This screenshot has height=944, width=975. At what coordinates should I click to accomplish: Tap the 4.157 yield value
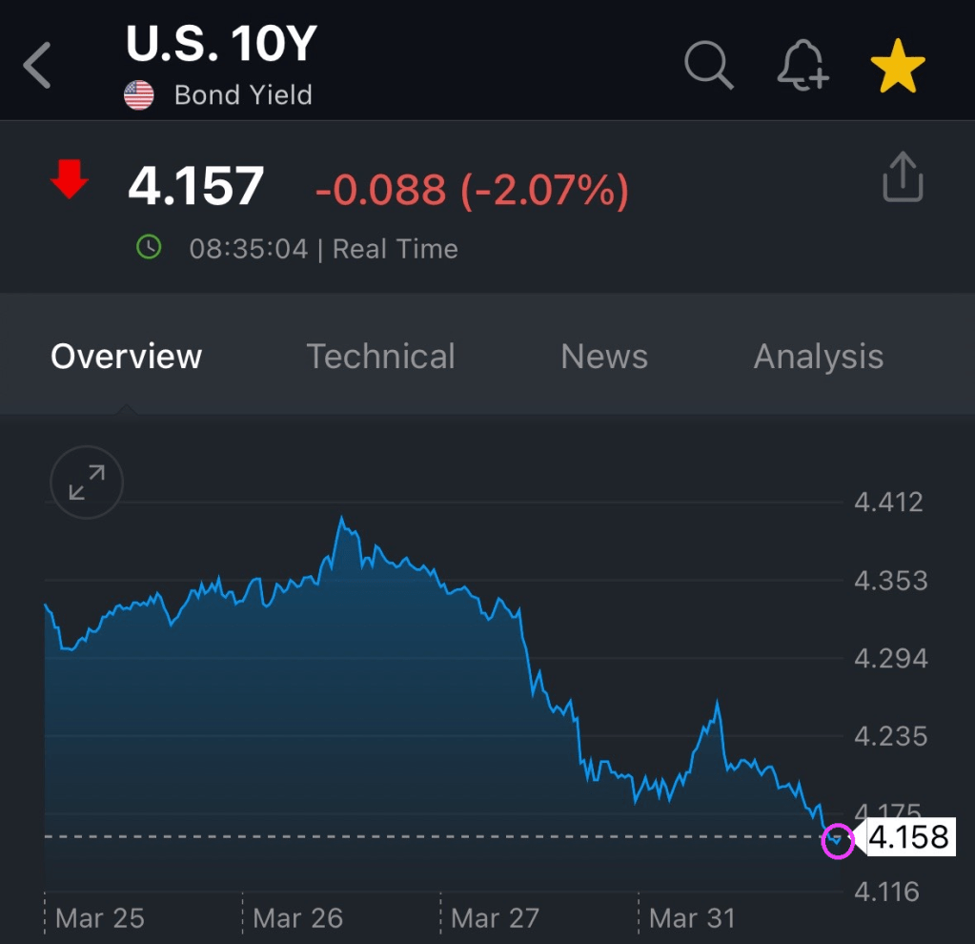pyautogui.click(x=195, y=186)
